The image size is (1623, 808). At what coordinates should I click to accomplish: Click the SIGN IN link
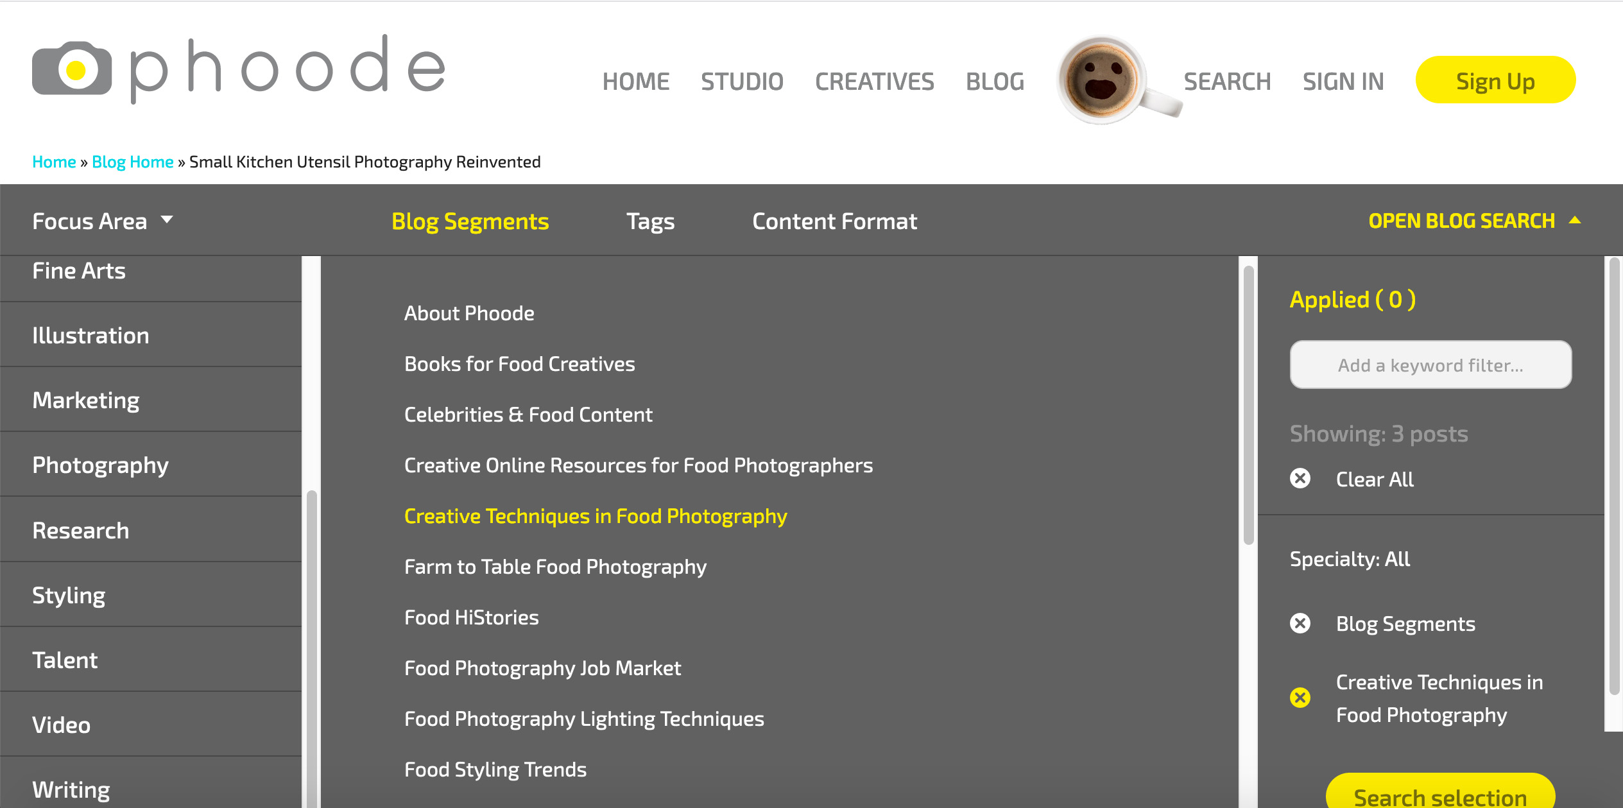(1343, 82)
